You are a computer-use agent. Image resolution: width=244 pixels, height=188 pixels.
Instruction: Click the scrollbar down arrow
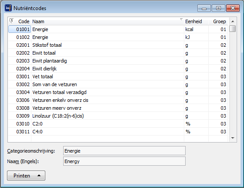point(233,138)
